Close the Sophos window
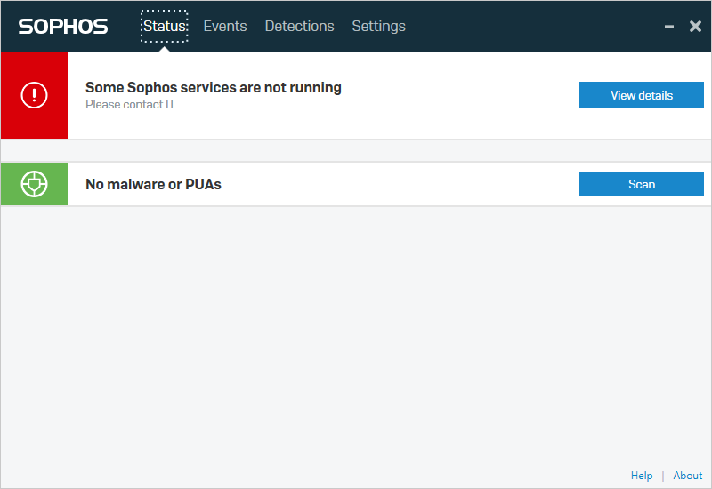The image size is (712, 489). coord(696,27)
